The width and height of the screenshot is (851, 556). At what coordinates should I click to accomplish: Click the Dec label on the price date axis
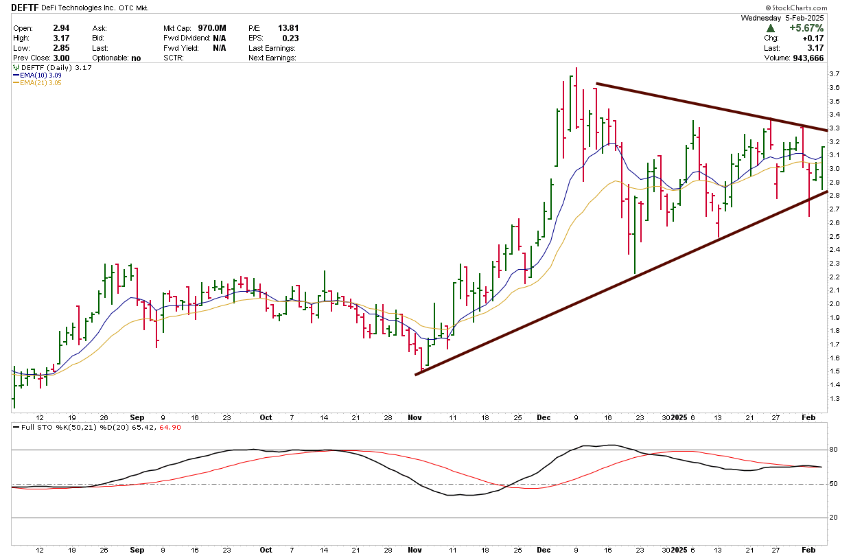pyautogui.click(x=544, y=417)
